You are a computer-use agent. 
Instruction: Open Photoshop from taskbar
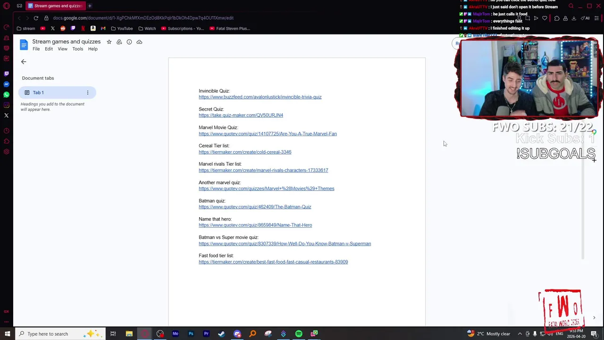coord(191,334)
